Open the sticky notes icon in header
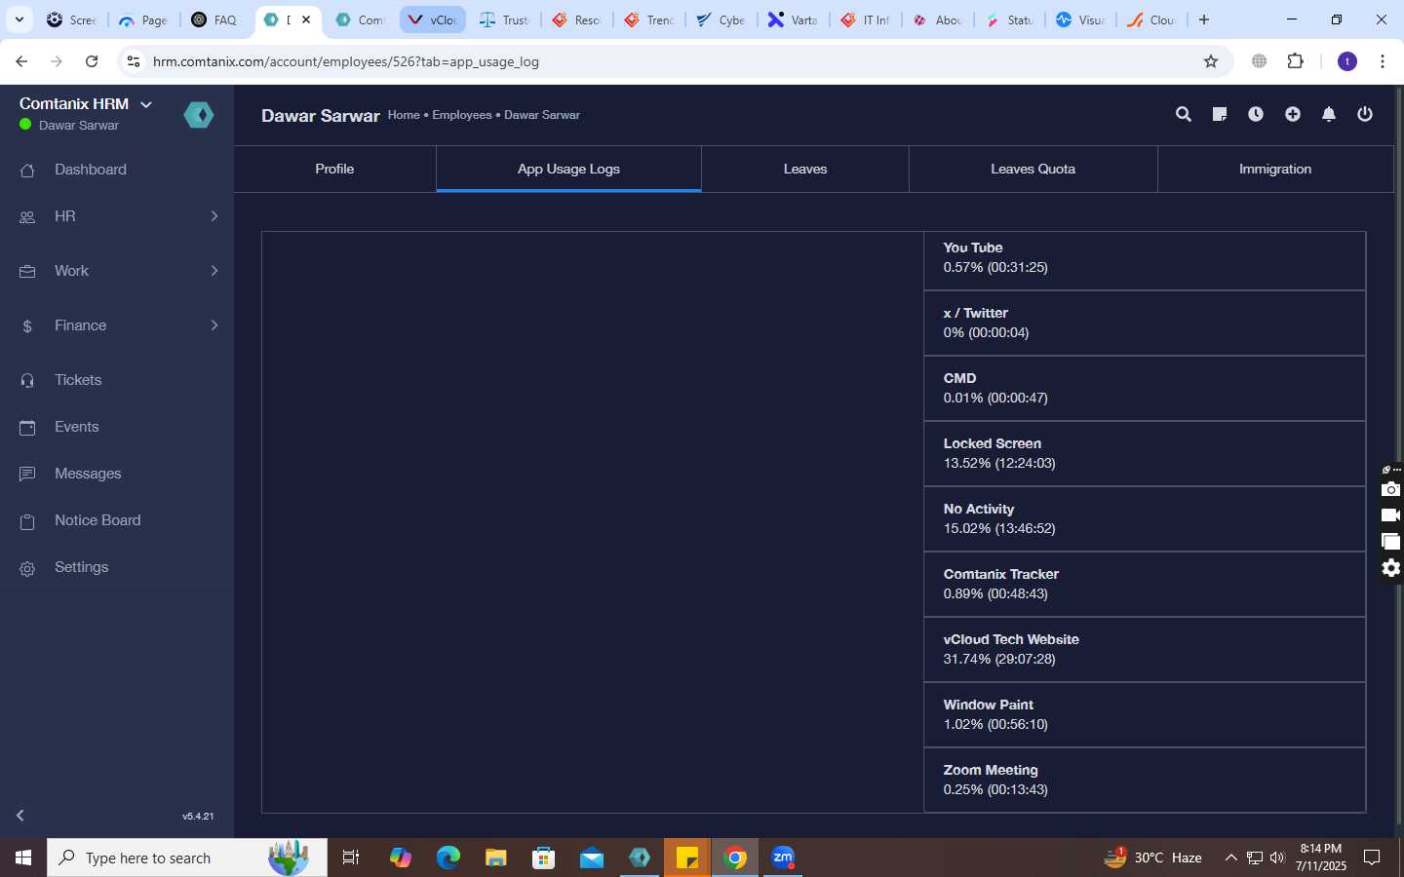This screenshot has height=877, width=1404. coord(1220,115)
